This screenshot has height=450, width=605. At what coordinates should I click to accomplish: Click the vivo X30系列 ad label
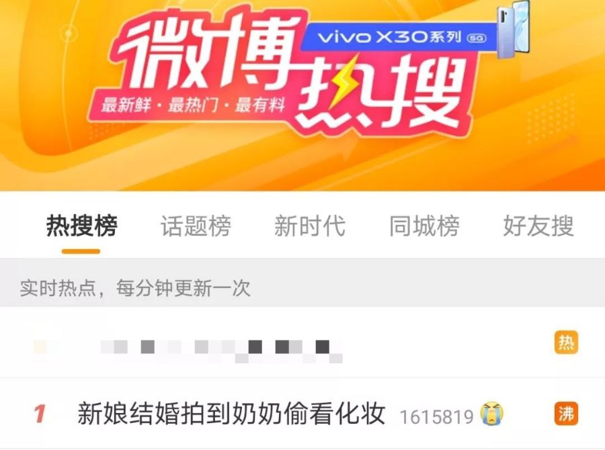tap(399, 37)
